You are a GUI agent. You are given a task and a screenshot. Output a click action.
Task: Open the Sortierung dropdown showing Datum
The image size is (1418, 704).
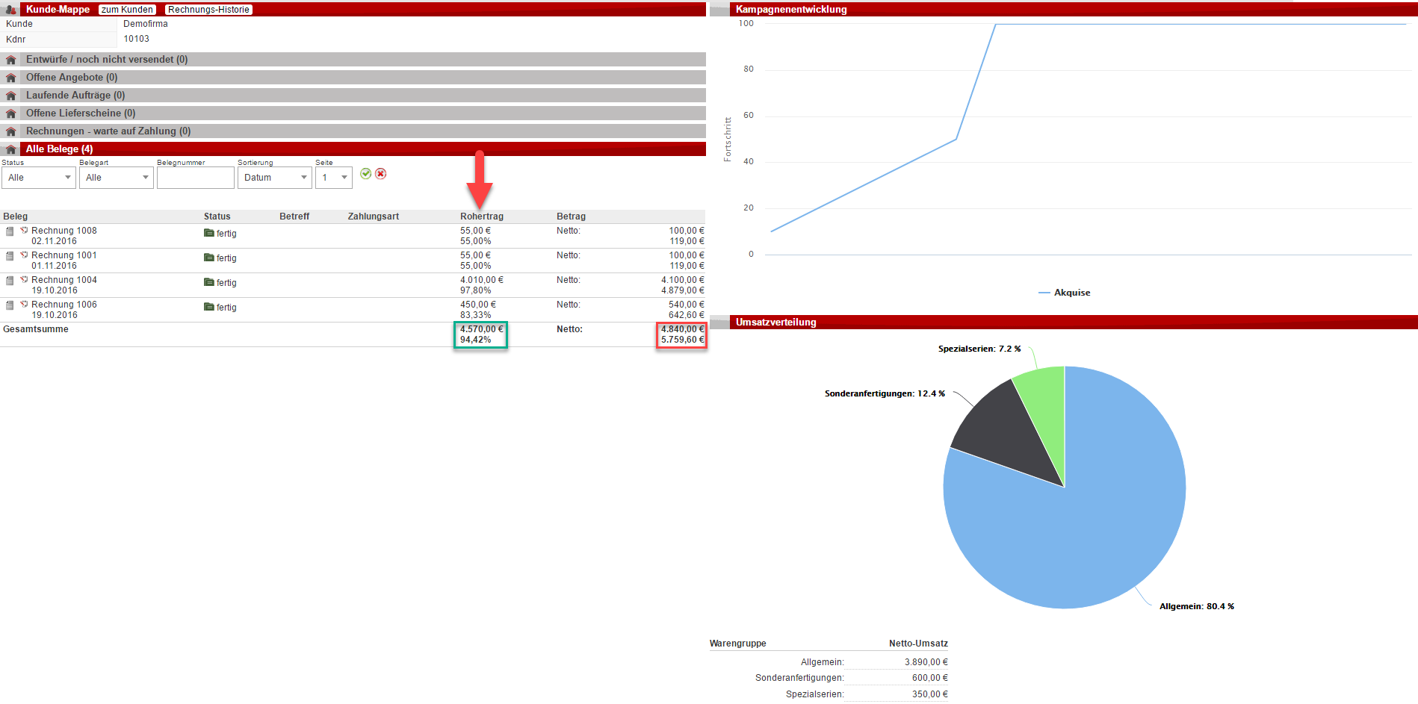275,178
